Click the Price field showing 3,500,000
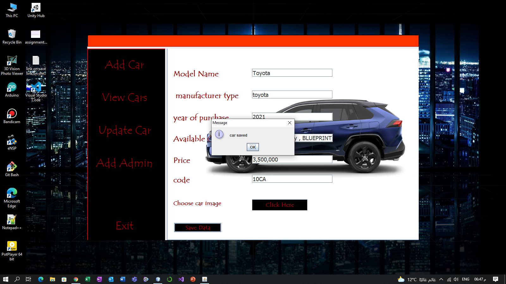The height and width of the screenshot is (284, 506). pos(292,159)
